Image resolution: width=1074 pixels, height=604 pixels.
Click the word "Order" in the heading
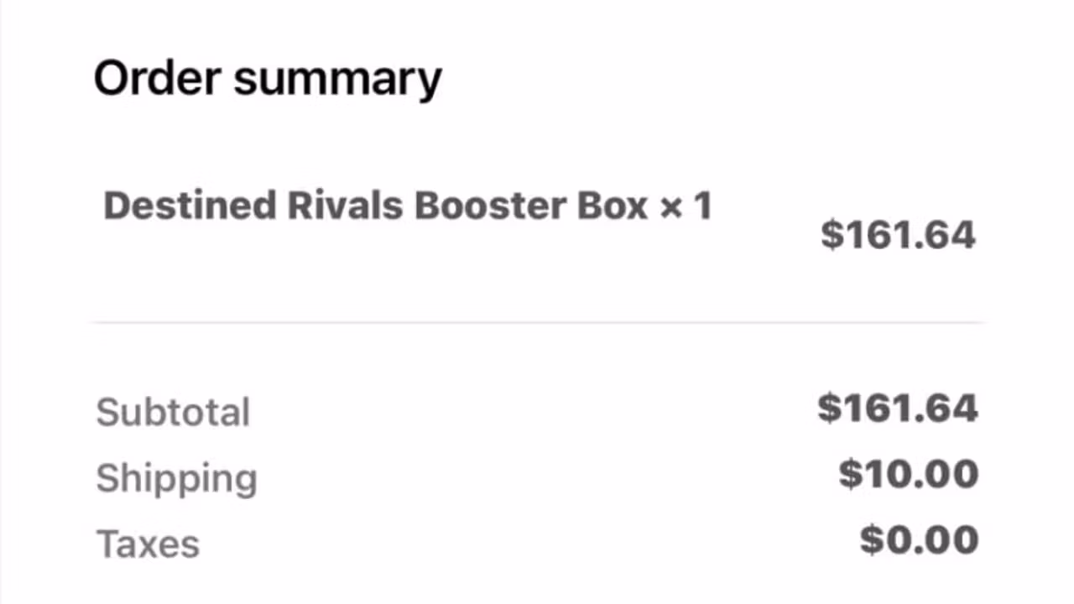[157, 77]
